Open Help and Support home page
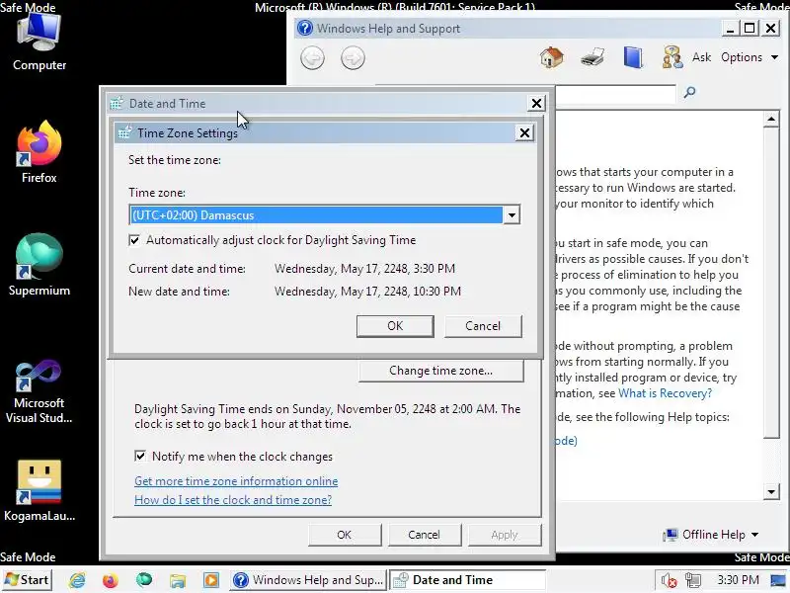790x593 pixels. tap(552, 57)
